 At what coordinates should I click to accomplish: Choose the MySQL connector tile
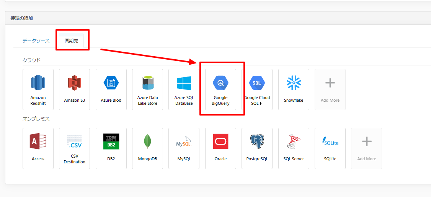point(184,148)
